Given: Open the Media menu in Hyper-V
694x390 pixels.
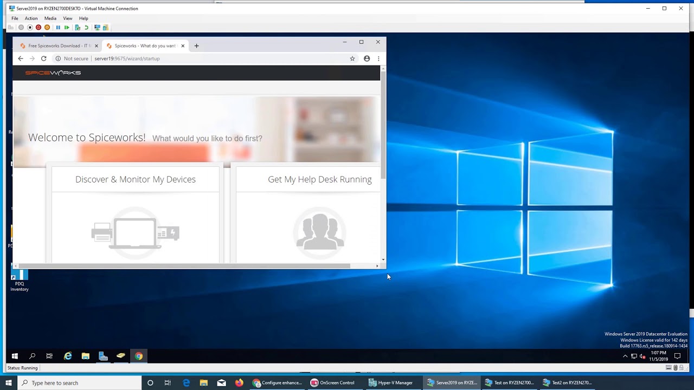Looking at the screenshot, I should (x=50, y=18).
